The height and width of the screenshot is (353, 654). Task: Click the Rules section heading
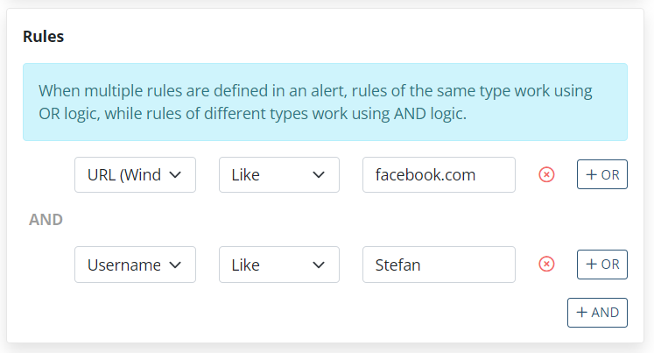(x=43, y=37)
